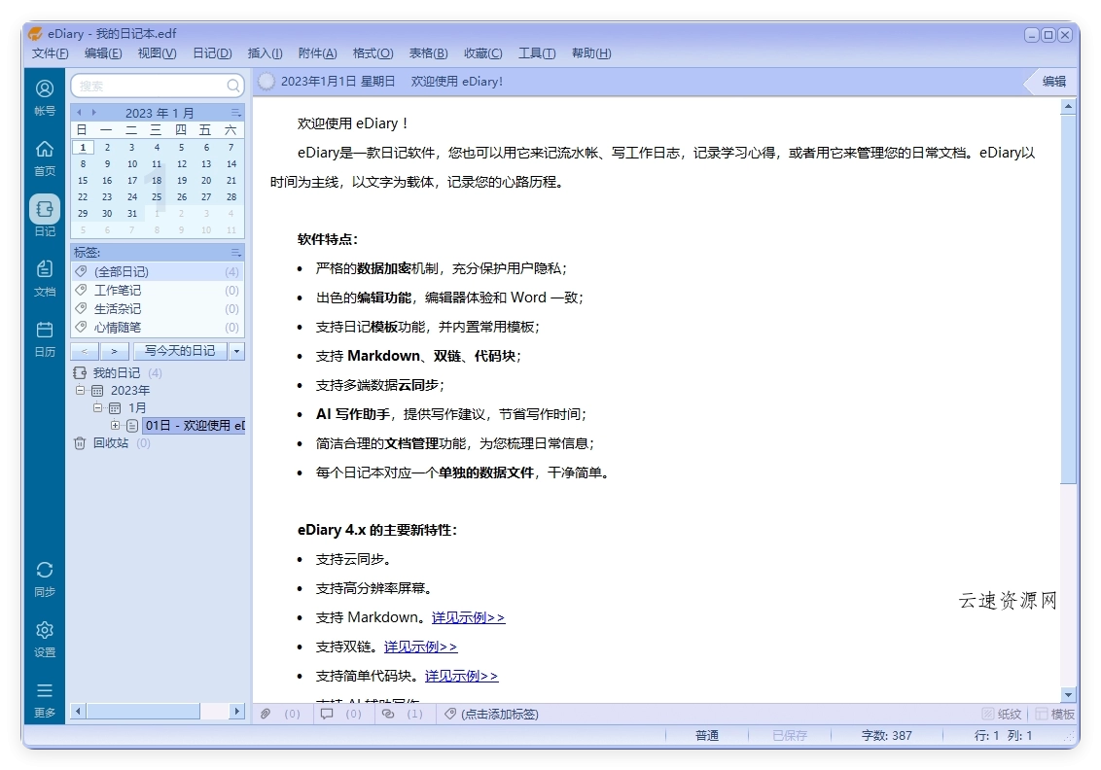Go to 首页 home in sidebar
1101x770 pixels.
(45, 157)
